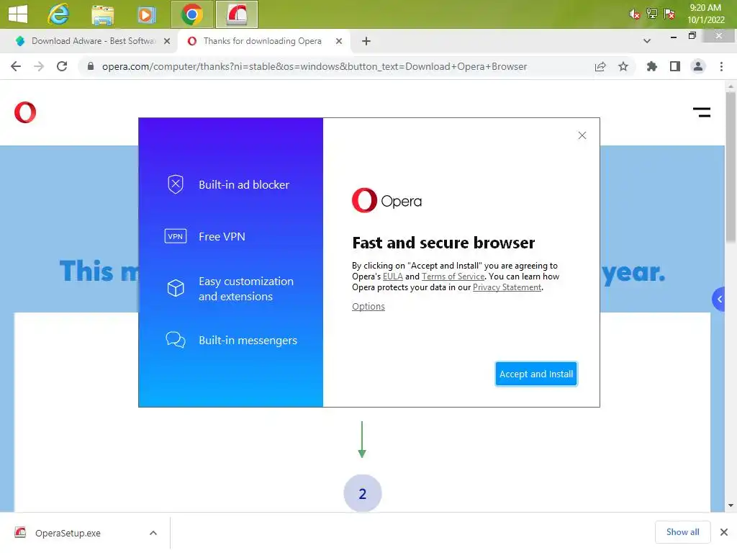Click the customization cube icon

(176, 288)
